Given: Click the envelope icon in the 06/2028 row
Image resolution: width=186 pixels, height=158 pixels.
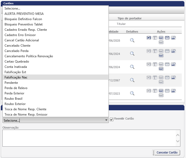Looking at the screenshot, I should [167, 38].
